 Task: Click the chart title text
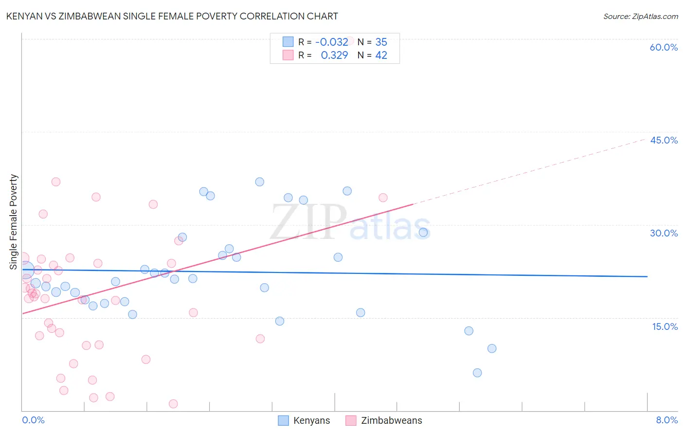[172, 16]
